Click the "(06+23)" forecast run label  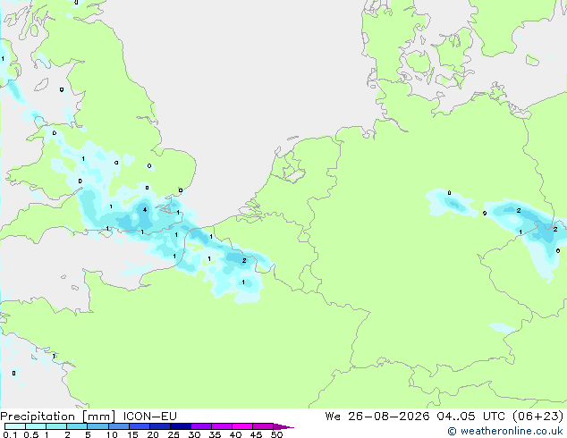point(538,417)
